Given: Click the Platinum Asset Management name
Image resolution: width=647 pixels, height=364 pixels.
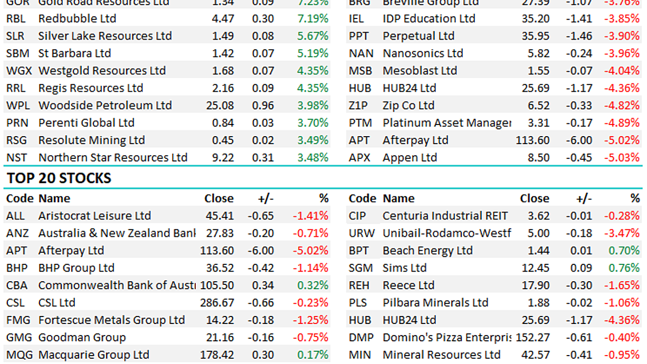Looking at the screenshot, I should coord(447,123).
